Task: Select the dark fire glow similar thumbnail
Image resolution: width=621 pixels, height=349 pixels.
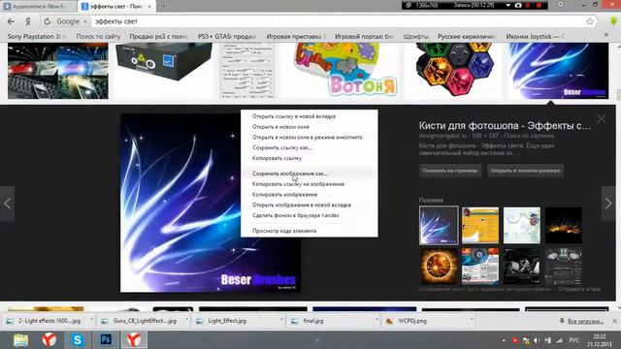Action: 564,225
